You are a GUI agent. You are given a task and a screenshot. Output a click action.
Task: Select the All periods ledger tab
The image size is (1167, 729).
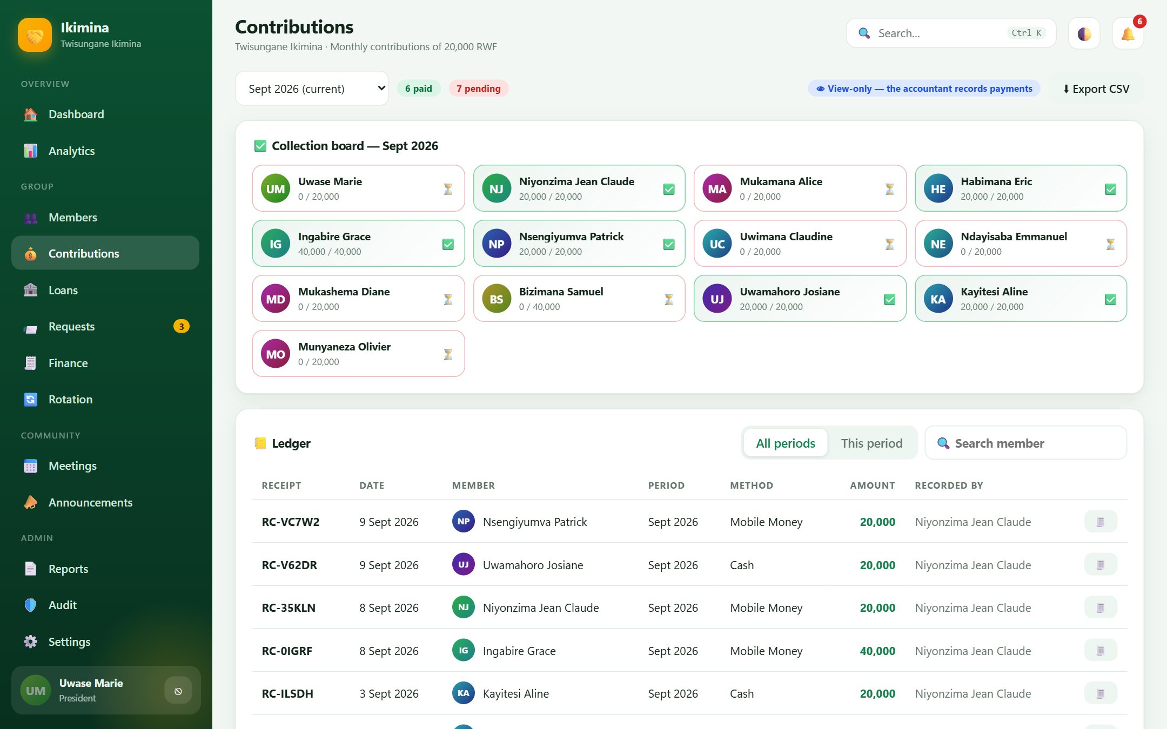click(x=785, y=443)
